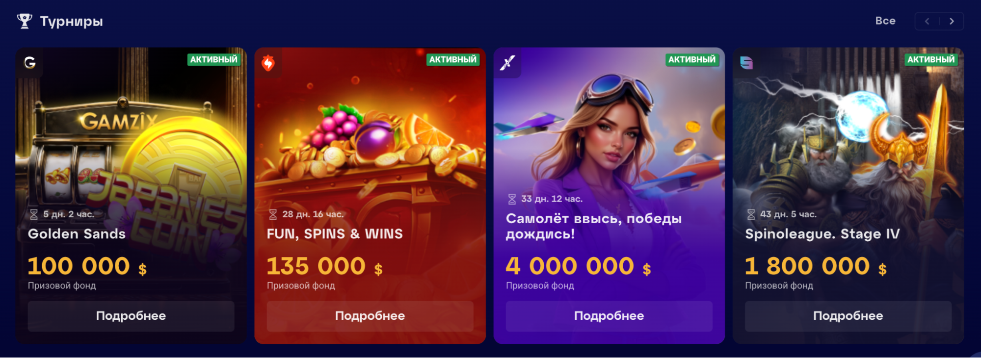Select the Spinoleague Vikings card artwork

tap(848, 137)
